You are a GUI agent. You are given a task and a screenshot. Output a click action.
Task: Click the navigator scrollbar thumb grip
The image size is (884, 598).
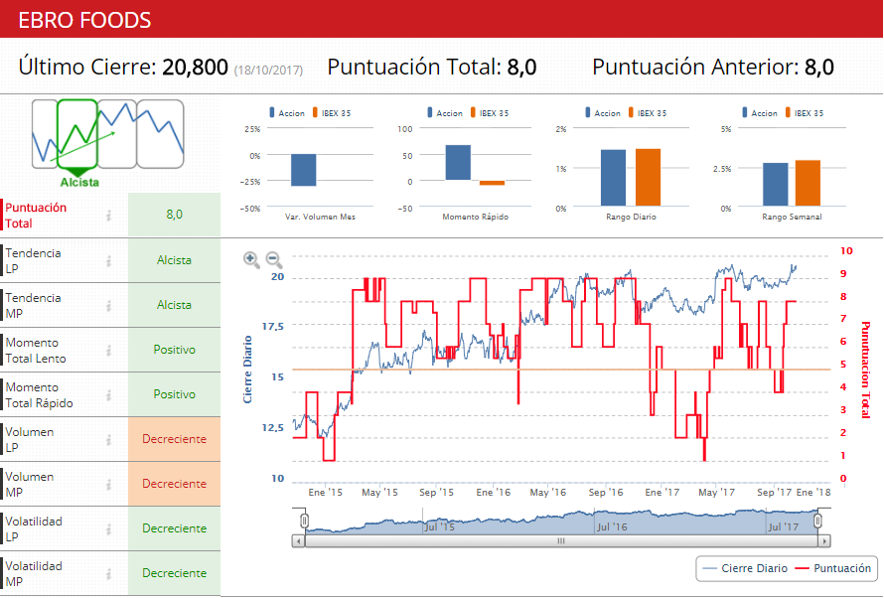(x=561, y=541)
